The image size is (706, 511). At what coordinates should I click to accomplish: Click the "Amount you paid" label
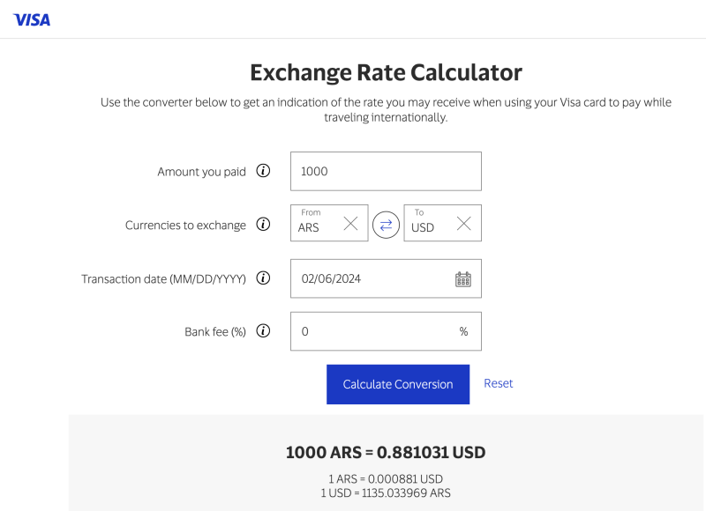tap(201, 172)
